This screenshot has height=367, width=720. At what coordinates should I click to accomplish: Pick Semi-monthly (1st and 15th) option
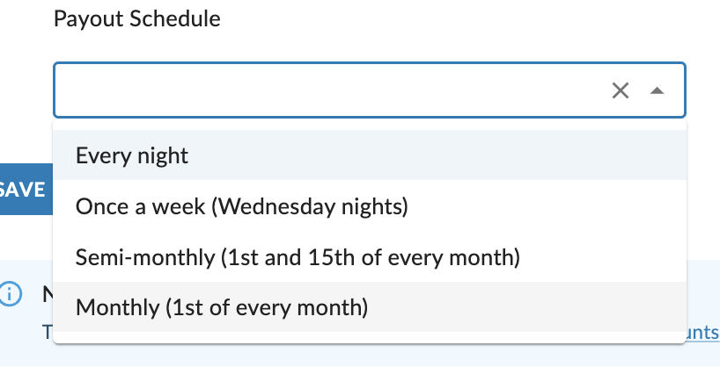tap(370, 257)
